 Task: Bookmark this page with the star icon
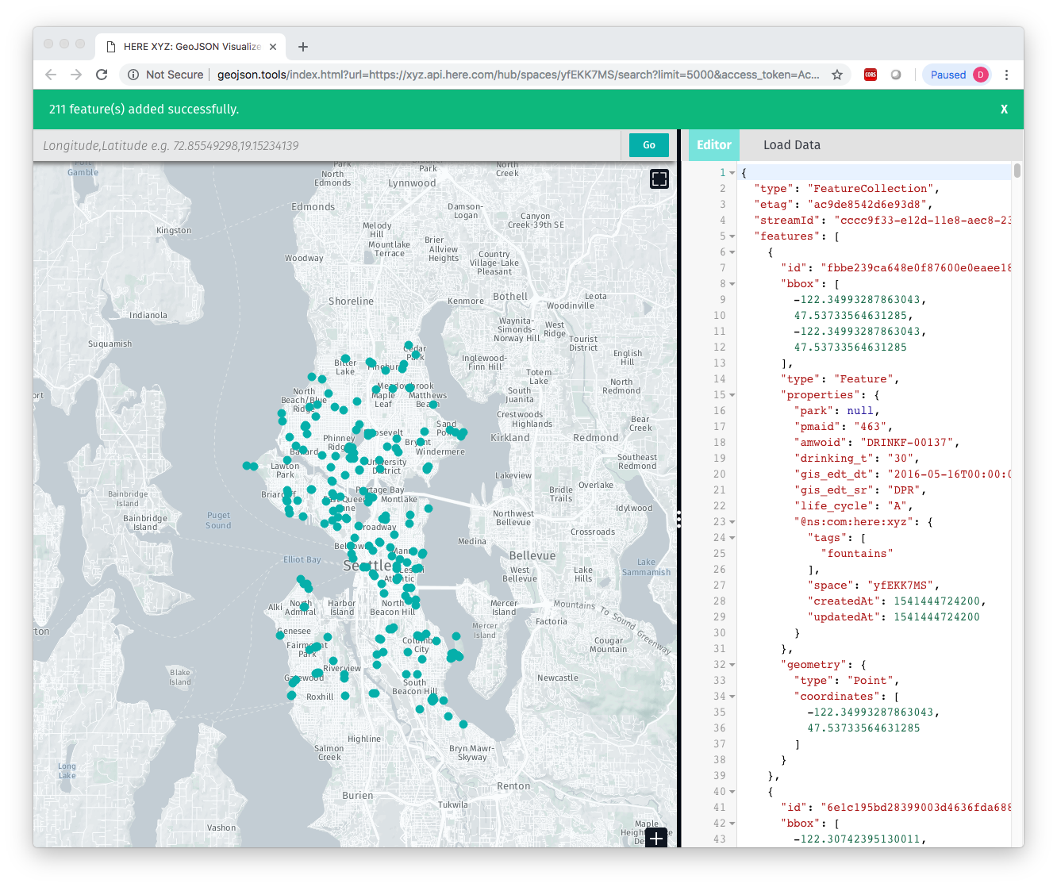coord(836,75)
